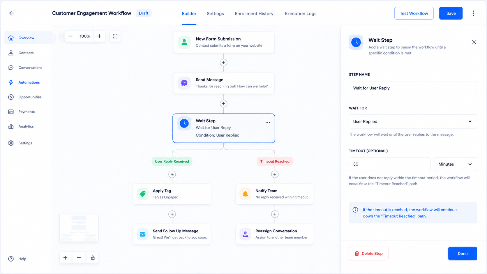487x274 pixels.
Task: Open the Enrollment History tab
Action: pyautogui.click(x=254, y=14)
